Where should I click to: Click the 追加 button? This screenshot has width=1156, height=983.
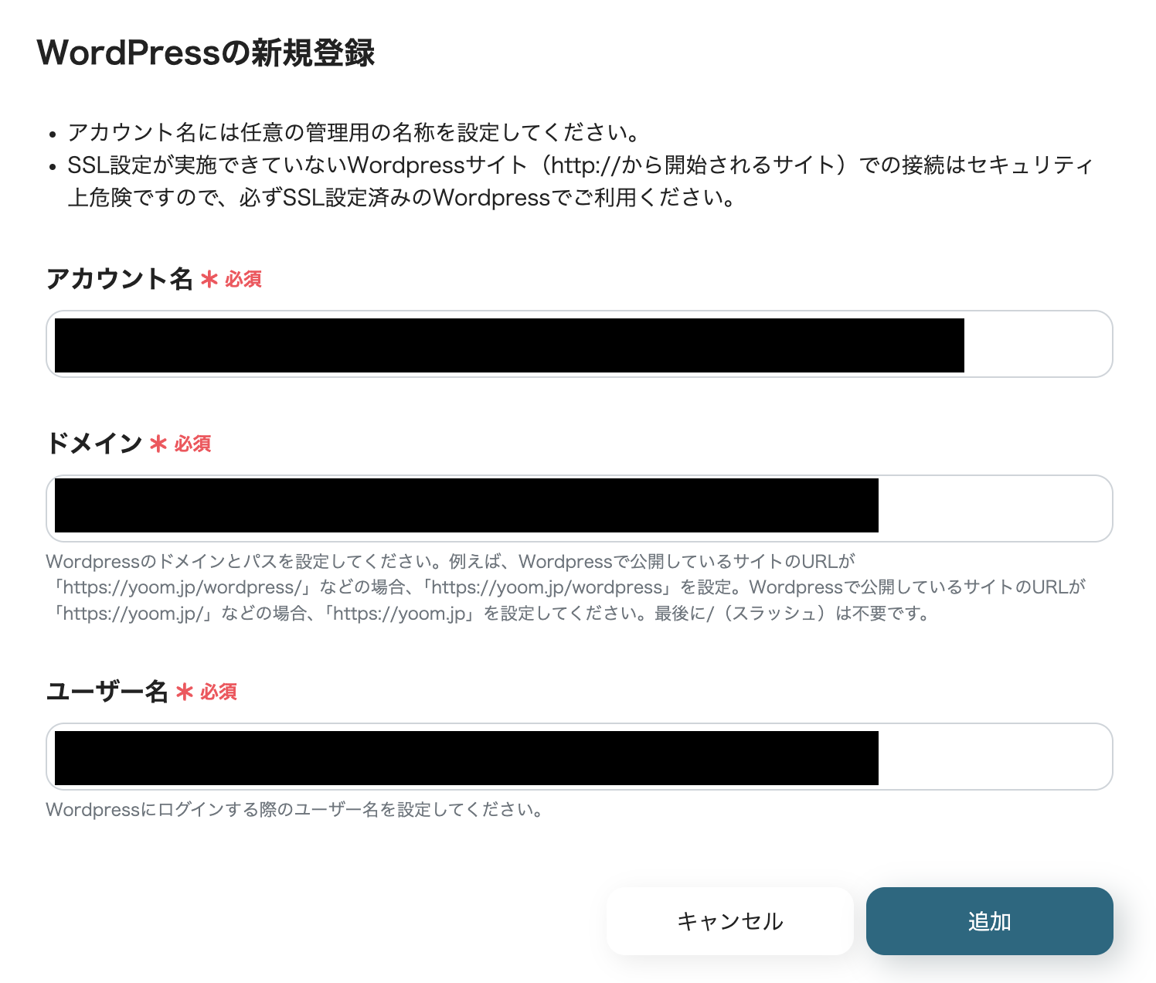[989, 921]
